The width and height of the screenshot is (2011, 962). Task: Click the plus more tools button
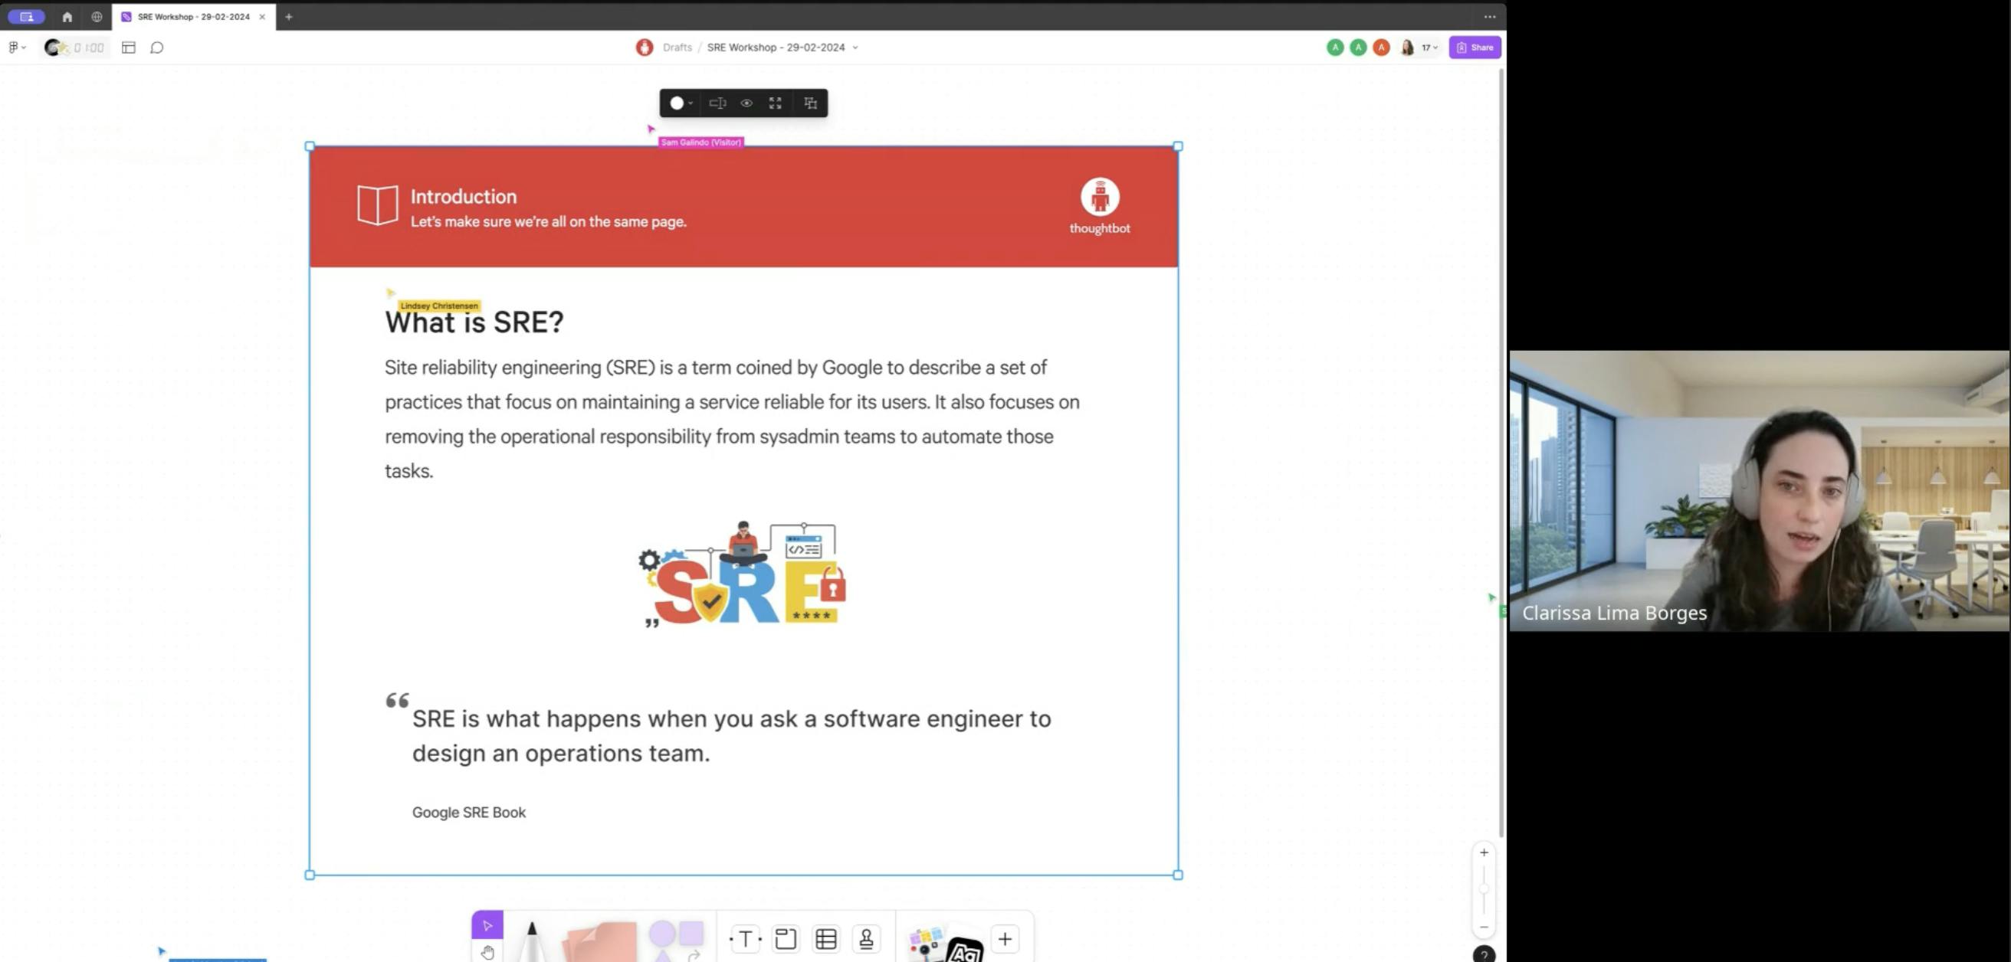tap(1005, 938)
